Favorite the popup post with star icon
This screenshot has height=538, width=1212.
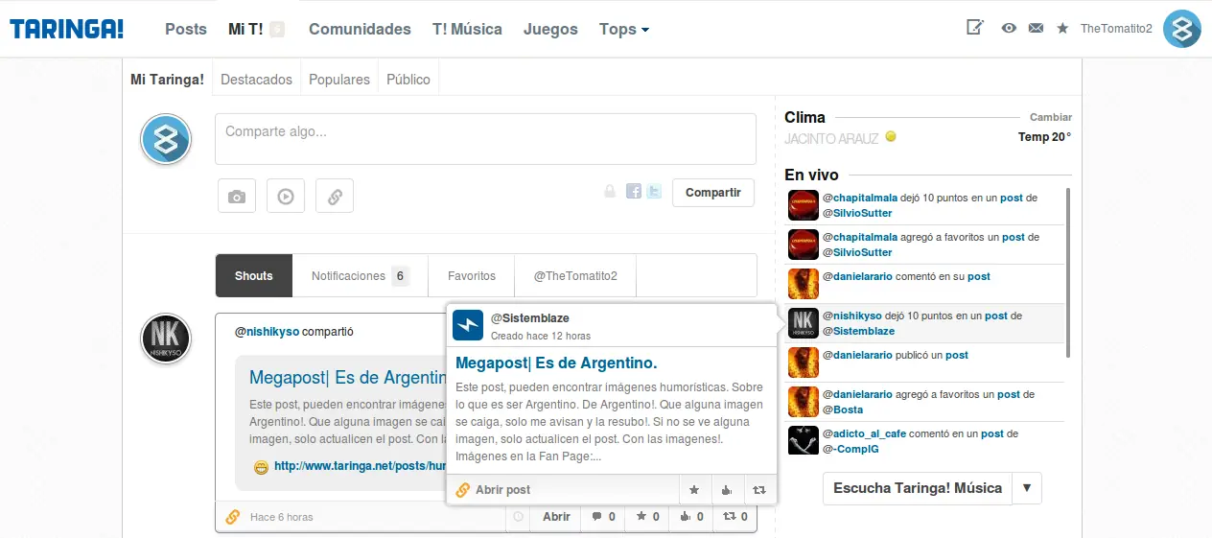694,489
